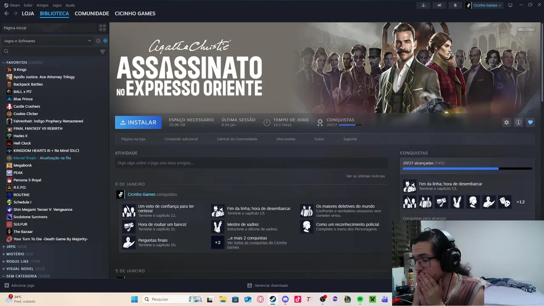Screen dimensions: 544x306
Task: Open the +12 more achievements badge
Action: [521, 202]
